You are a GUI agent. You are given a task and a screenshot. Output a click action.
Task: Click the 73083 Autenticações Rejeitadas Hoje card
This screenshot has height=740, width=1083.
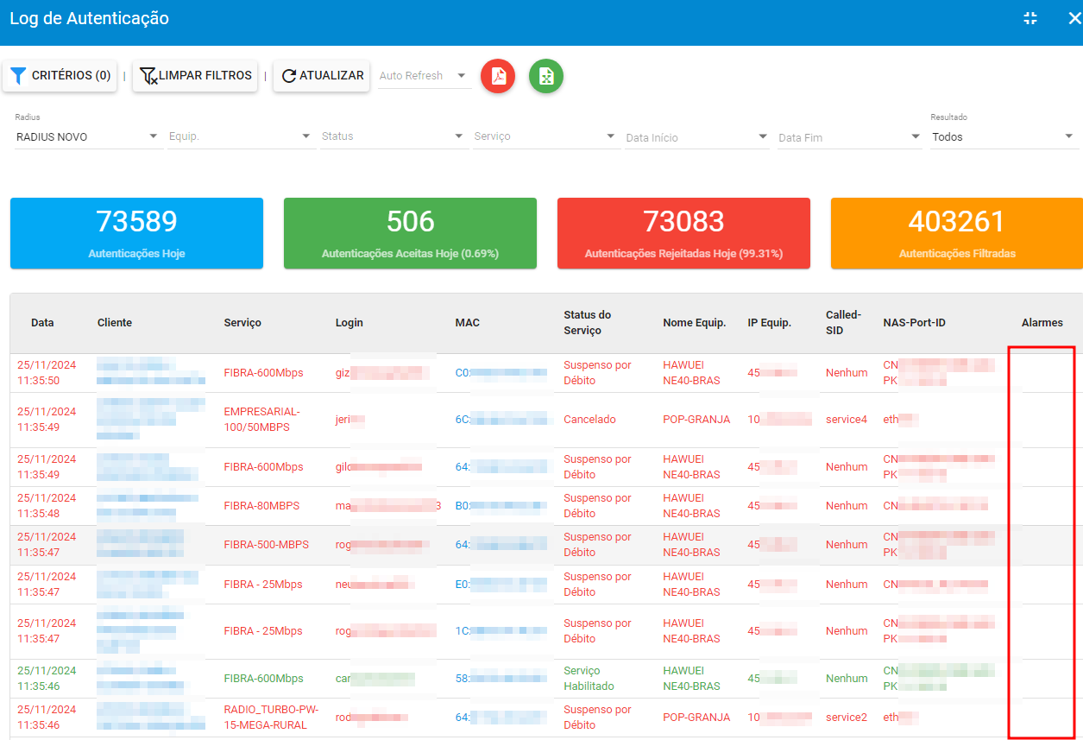pos(683,233)
